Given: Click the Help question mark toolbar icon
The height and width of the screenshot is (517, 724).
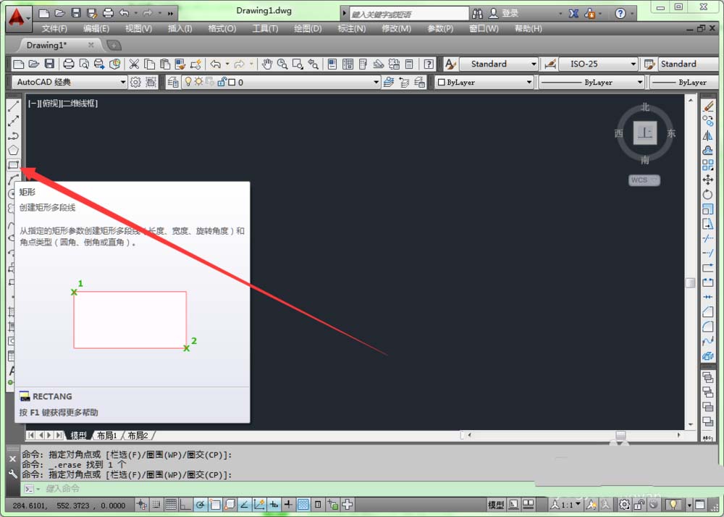Looking at the screenshot, I should click(429, 64).
